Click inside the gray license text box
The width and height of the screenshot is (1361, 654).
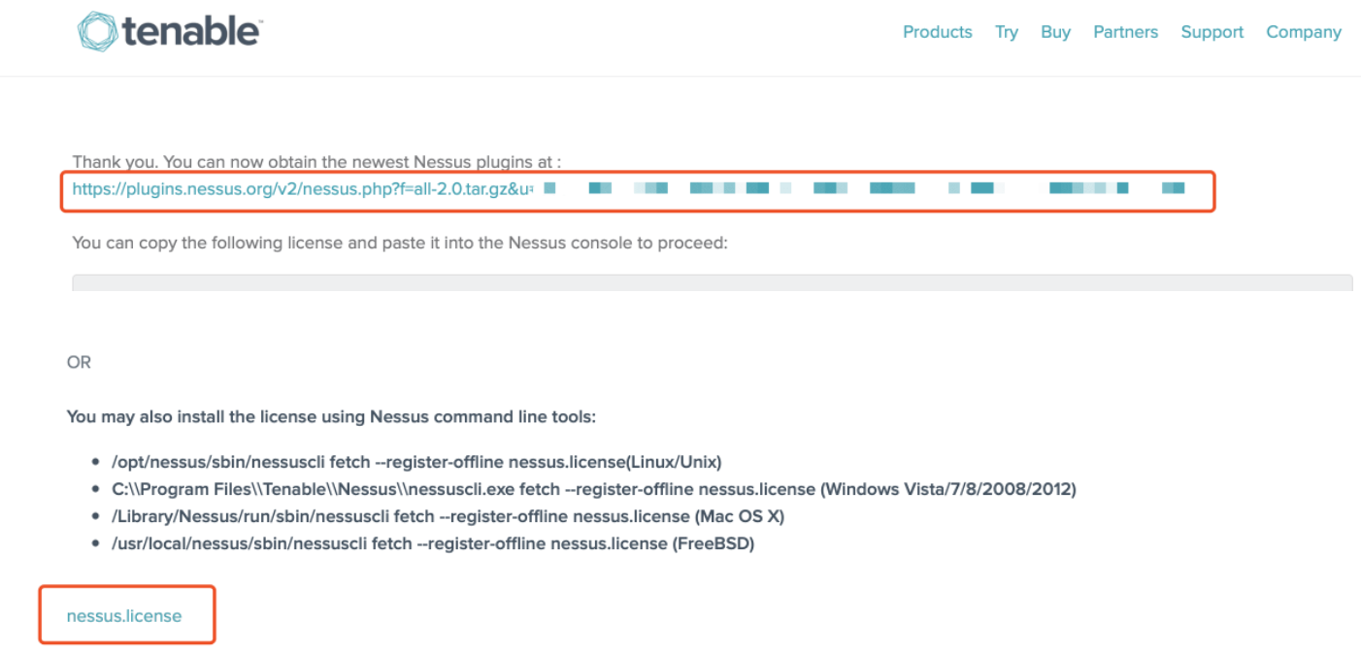(712, 282)
